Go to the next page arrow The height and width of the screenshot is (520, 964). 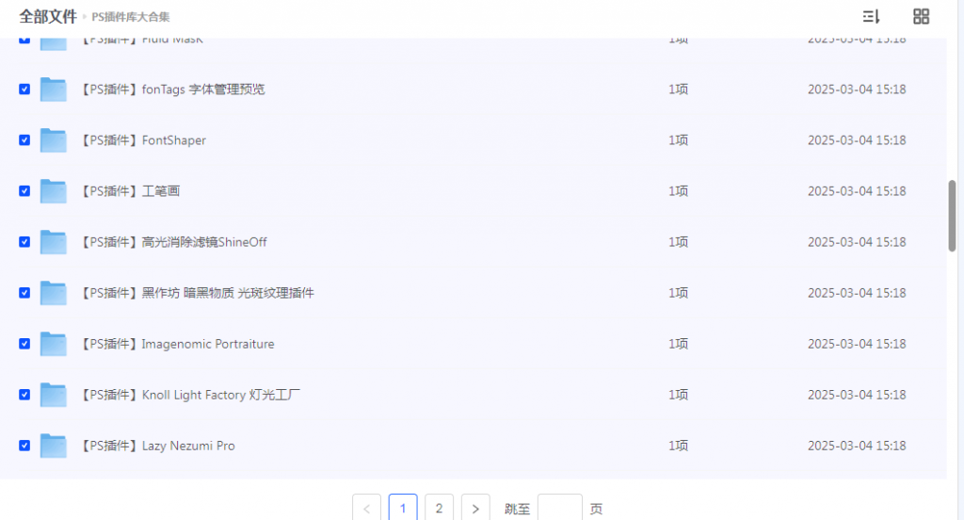[x=475, y=509]
